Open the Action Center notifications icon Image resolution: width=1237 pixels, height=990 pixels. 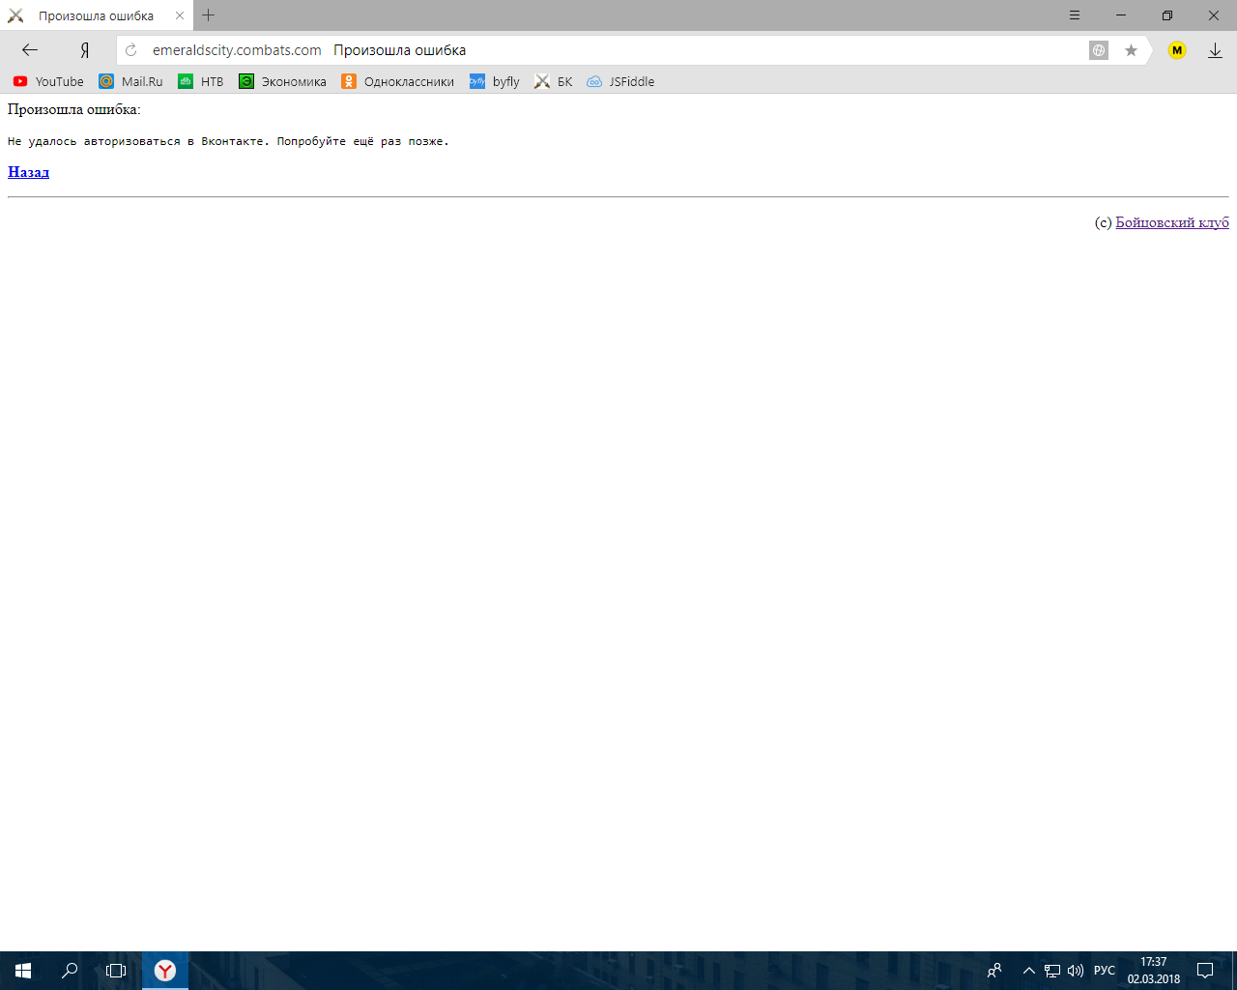1205,971
